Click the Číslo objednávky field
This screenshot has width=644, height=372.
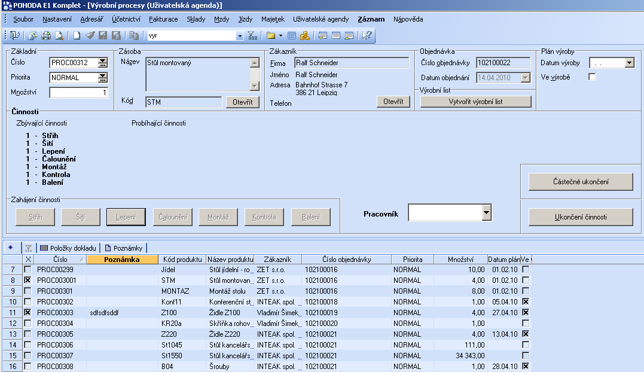tap(503, 63)
